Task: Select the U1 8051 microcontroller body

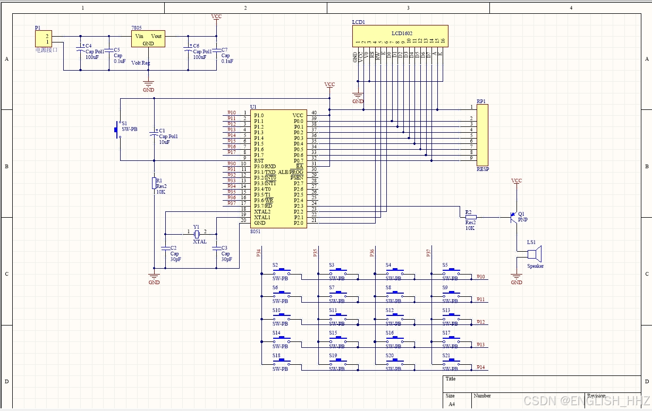Action: (x=278, y=169)
